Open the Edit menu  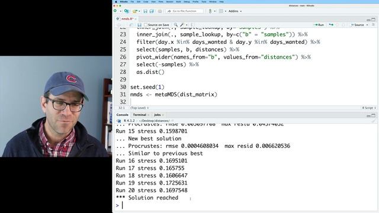tap(139, 2)
